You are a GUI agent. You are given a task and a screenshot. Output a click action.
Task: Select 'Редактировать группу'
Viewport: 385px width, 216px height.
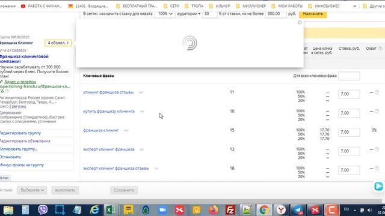[x=20, y=133]
